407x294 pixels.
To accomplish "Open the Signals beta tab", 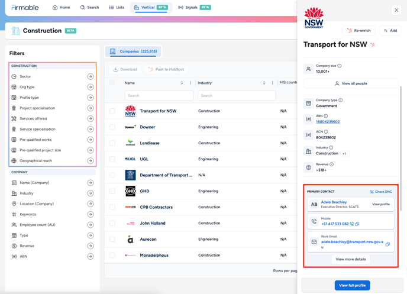I will (x=195, y=7).
